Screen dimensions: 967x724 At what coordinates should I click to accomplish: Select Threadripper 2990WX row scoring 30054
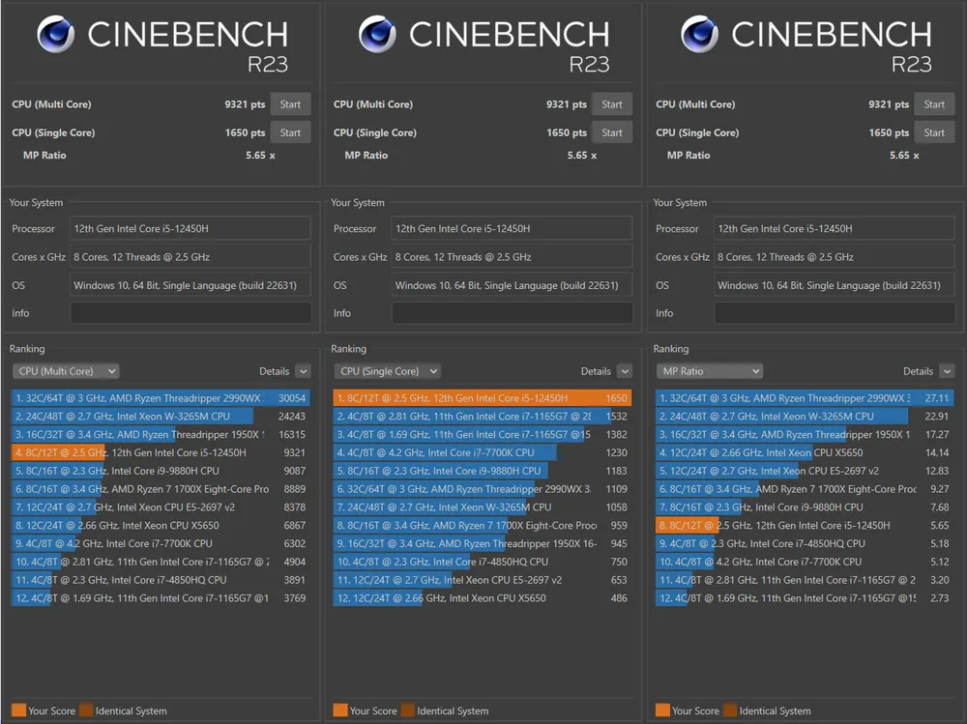coord(160,398)
